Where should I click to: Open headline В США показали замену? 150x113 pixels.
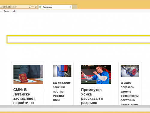pos(130,93)
